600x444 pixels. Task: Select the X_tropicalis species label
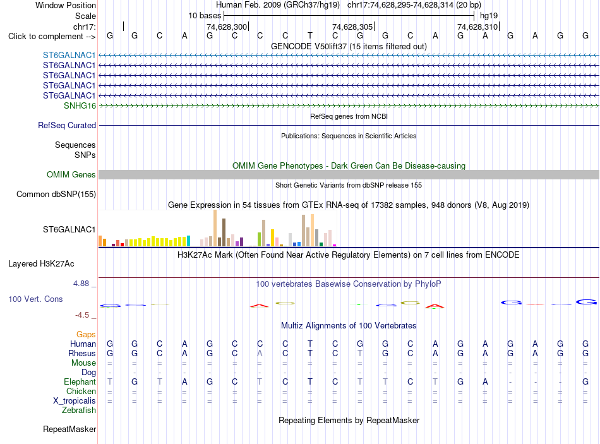click(x=75, y=401)
